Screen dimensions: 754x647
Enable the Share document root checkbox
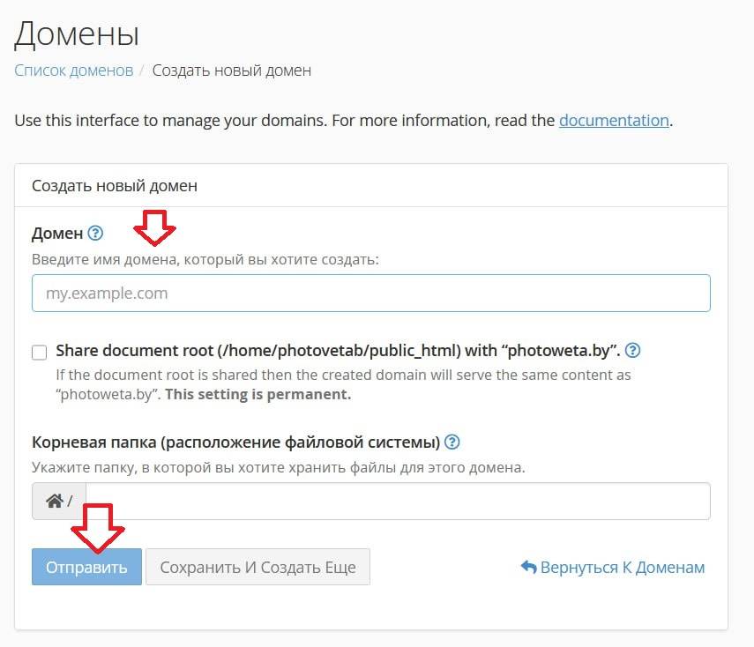[x=40, y=353]
